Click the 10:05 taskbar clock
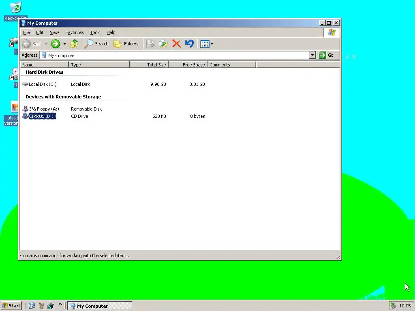415x311 pixels. tap(405, 306)
